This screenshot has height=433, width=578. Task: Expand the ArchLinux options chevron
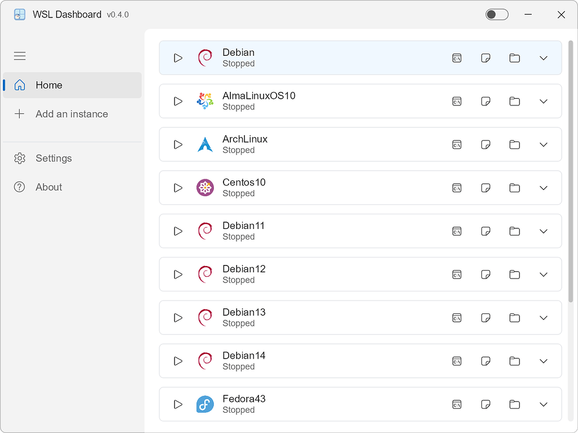pyautogui.click(x=544, y=145)
